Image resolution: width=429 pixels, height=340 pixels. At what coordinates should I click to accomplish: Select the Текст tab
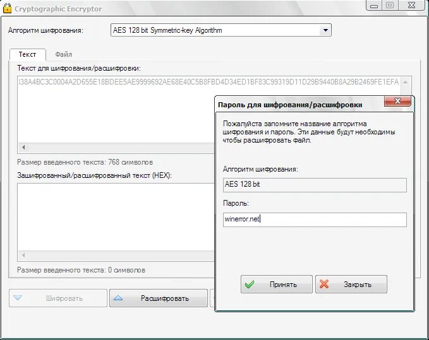[27, 54]
